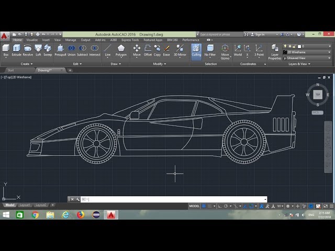
Task: Toggle 2D object snap in the status bar
Action: [x=251, y=206]
